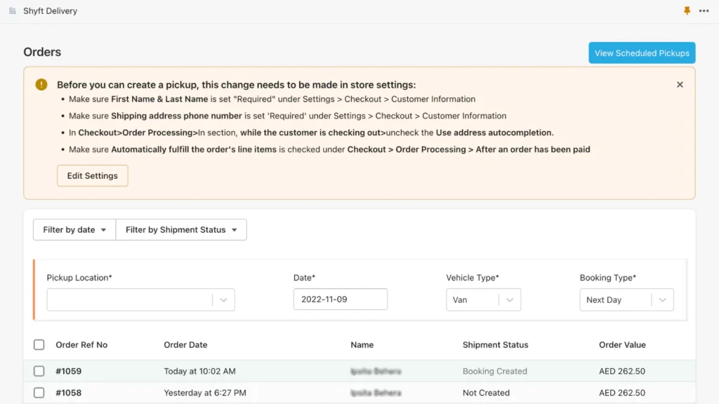Viewport: 719px width, 404px height.
Task: Click the Shyft Delivery app icon
Action: click(13, 11)
